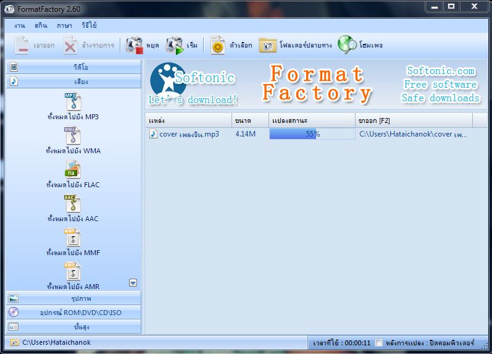Click the Softonic.com banner text

pos(441,70)
